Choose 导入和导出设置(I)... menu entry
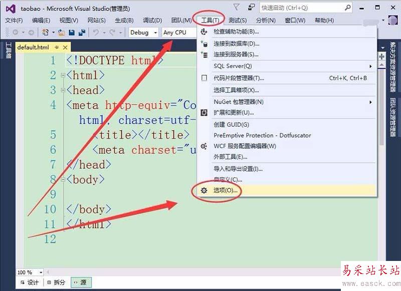 [286, 169]
